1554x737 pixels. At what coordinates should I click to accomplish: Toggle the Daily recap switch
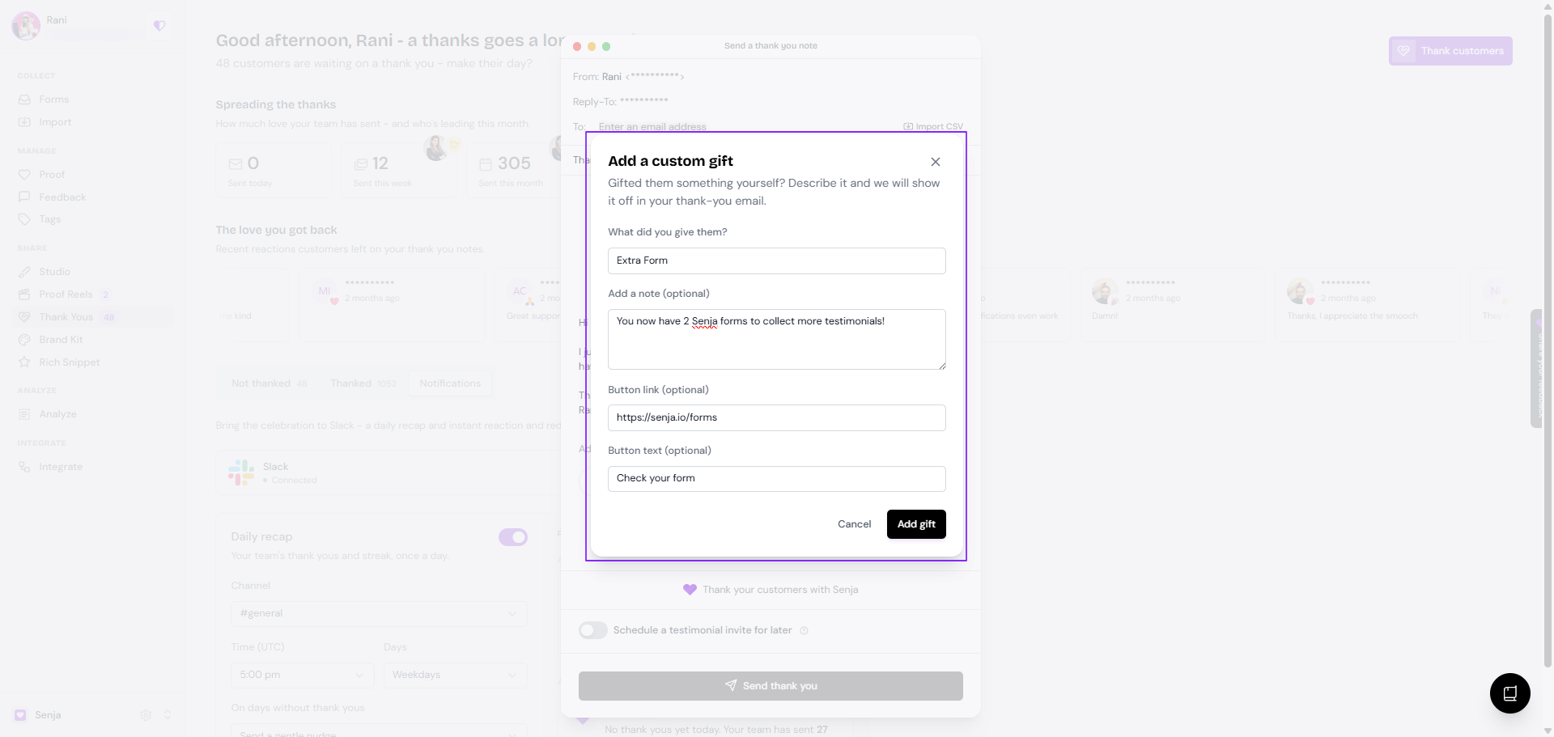513,537
